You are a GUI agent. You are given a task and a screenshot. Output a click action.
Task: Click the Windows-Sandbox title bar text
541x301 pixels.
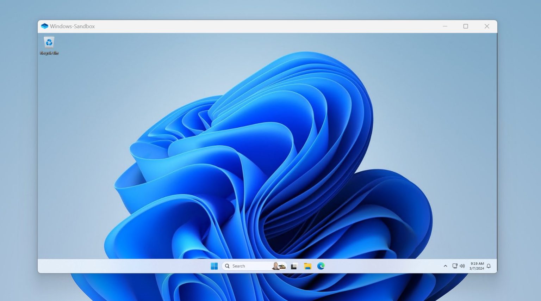click(72, 26)
